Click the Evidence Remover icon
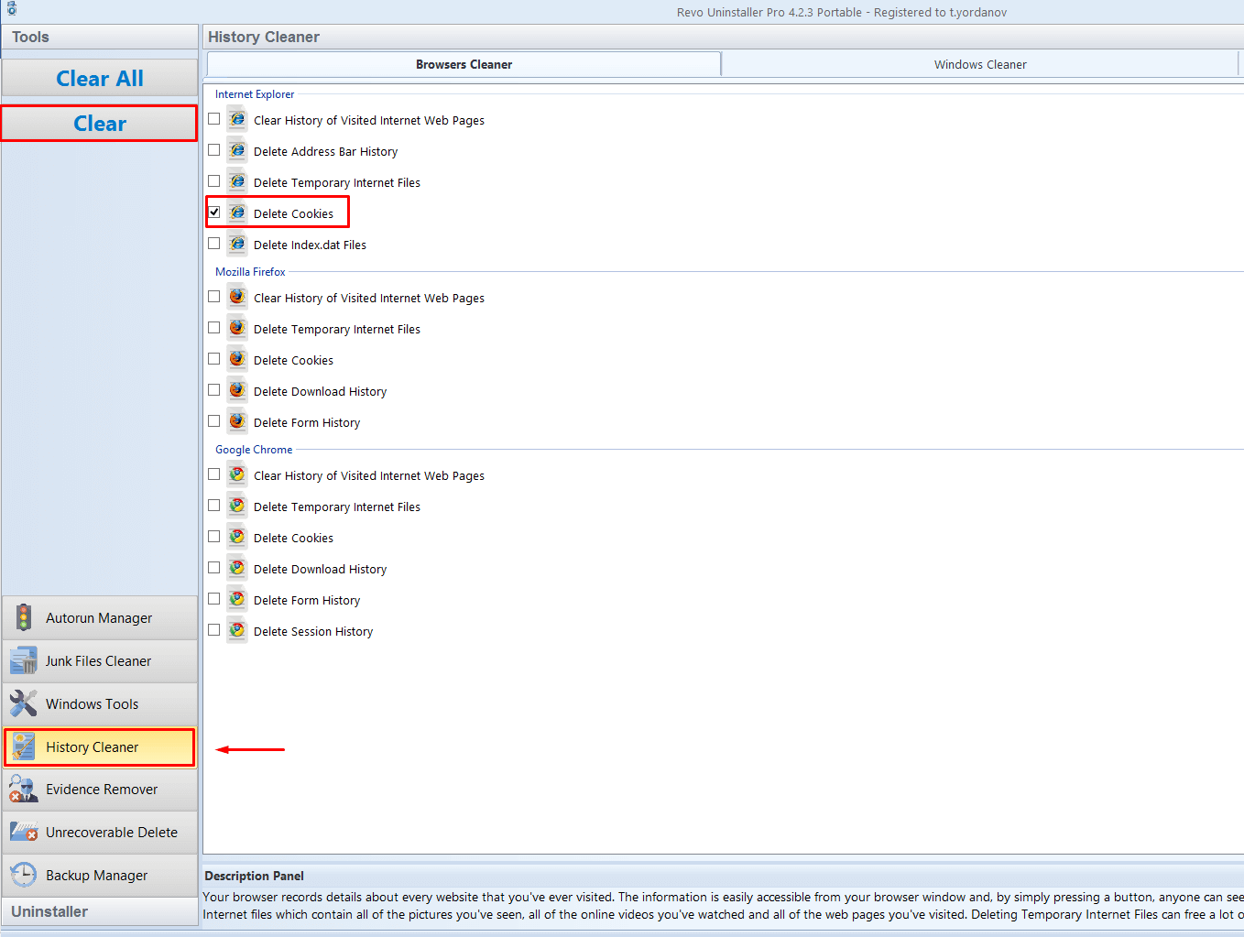Screen dimensions: 1244x937 pos(24,789)
